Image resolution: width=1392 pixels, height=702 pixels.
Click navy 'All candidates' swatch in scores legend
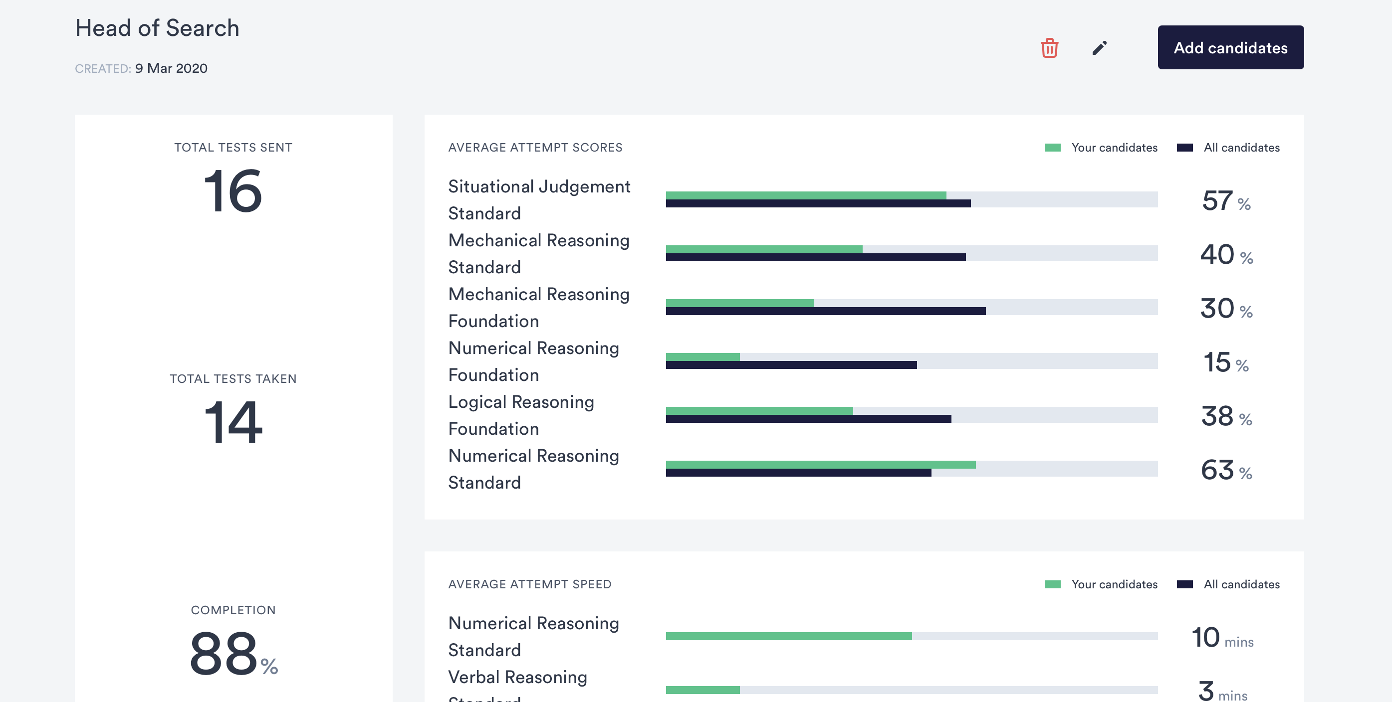(1184, 148)
